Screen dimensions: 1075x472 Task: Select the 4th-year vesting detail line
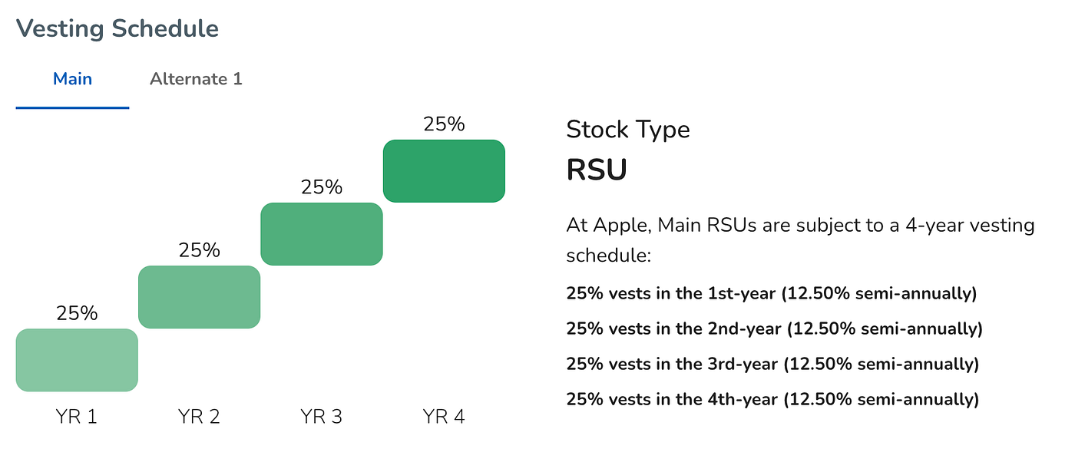click(772, 399)
